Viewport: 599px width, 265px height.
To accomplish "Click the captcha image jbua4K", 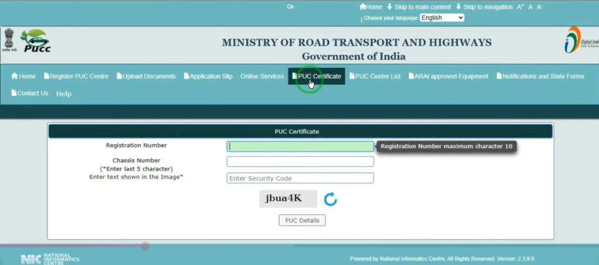I will (x=288, y=198).
